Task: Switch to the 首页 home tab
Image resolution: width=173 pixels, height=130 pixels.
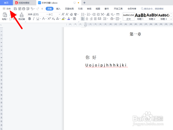Action: (x=6, y=3)
